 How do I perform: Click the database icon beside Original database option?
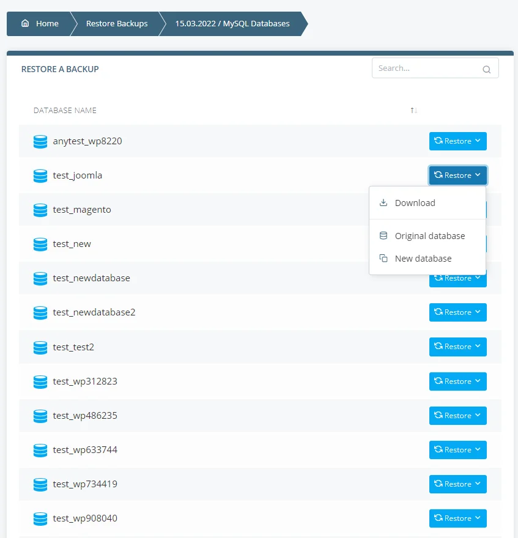tap(383, 235)
